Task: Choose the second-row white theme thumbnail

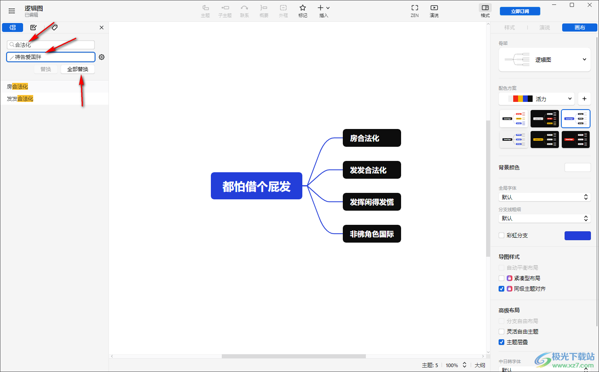Action: click(x=514, y=139)
